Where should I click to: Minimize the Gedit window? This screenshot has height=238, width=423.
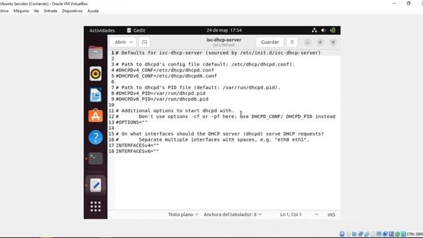(x=307, y=42)
